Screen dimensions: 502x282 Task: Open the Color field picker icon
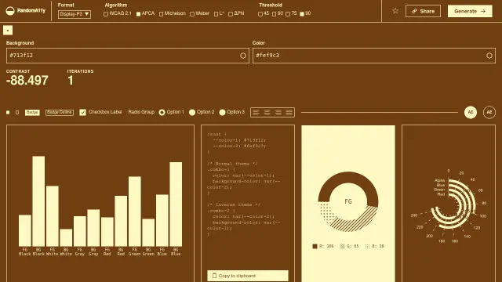[x=489, y=56]
